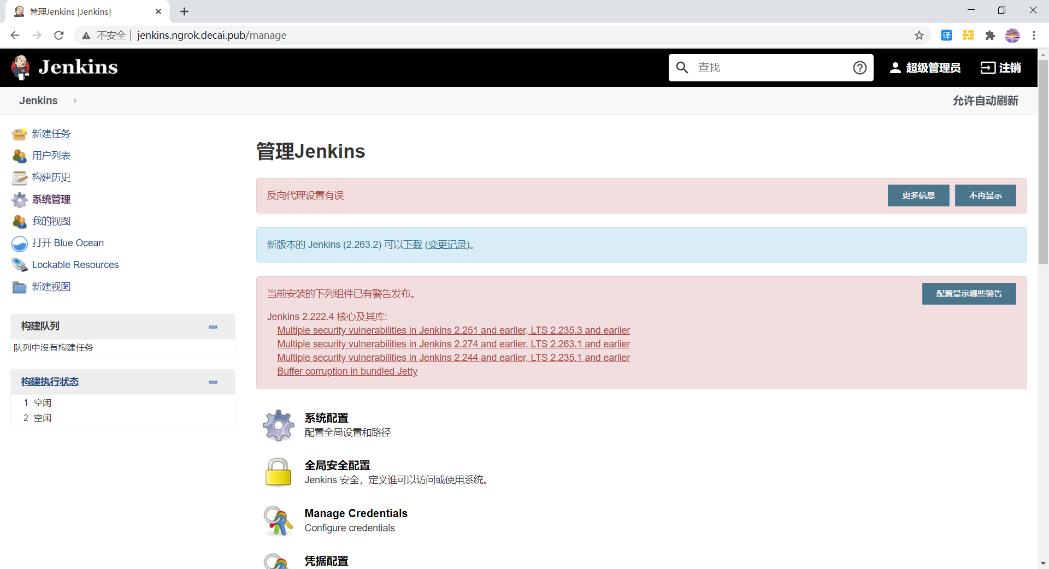Click the 新建视图 folder icon
The width and height of the screenshot is (1049, 569).
20,287
